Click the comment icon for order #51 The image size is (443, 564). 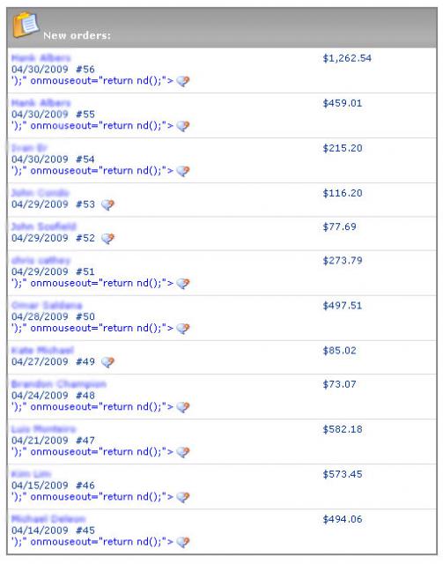click(x=182, y=284)
